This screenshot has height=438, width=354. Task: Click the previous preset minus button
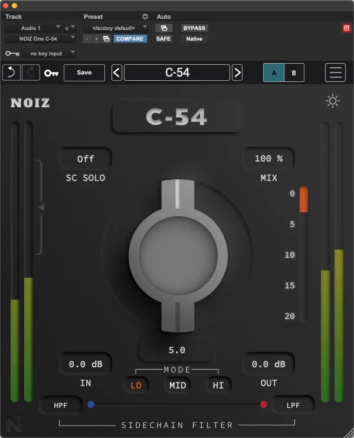click(x=87, y=38)
